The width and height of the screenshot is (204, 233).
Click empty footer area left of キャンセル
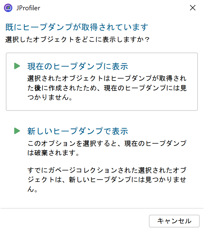(75, 221)
